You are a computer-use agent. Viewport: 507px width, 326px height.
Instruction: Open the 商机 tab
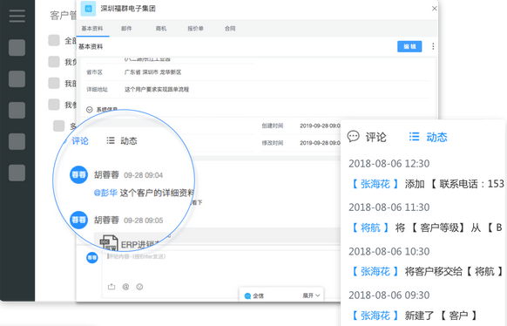[161, 29]
